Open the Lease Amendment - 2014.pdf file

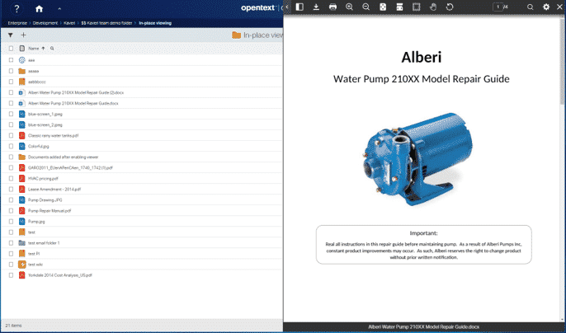point(51,189)
